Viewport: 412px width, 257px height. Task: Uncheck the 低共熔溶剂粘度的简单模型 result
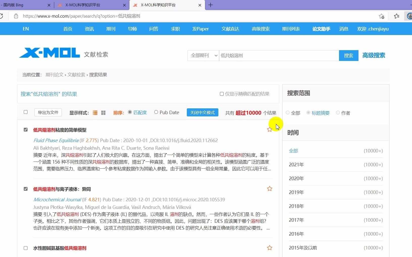(x=25, y=130)
